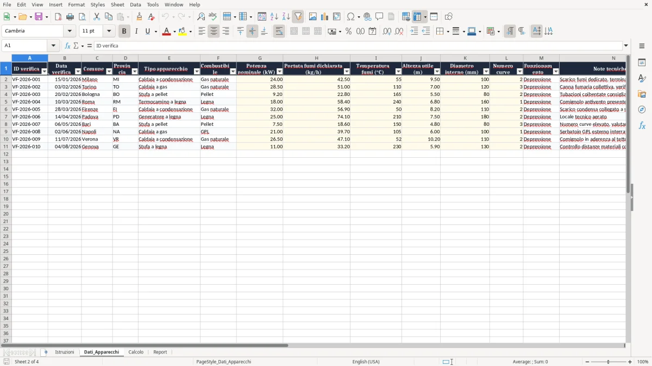Clear direct formatting
The image size is (652, 366).
pos(152,17)
